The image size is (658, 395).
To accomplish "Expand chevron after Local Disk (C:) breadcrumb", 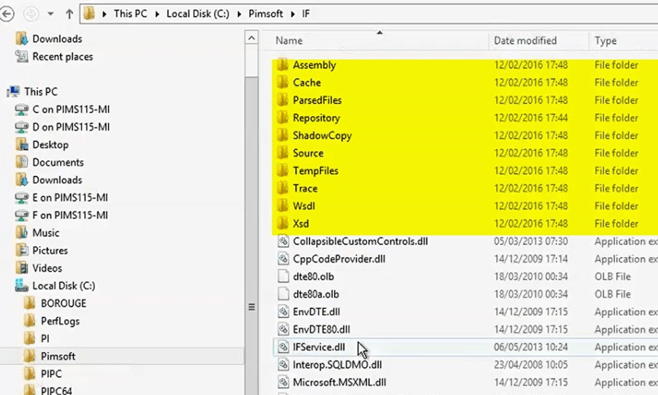I will pyautogui.click(x=239, y=15).
